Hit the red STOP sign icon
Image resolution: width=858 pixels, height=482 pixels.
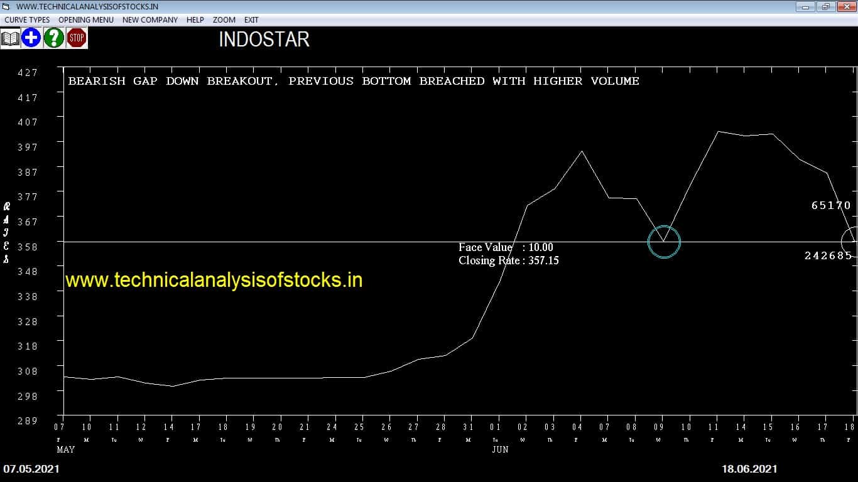pyautogui.click(x=77, y=38)
